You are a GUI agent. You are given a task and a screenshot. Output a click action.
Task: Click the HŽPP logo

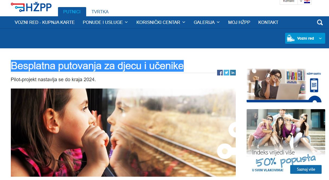coord(31,7)
